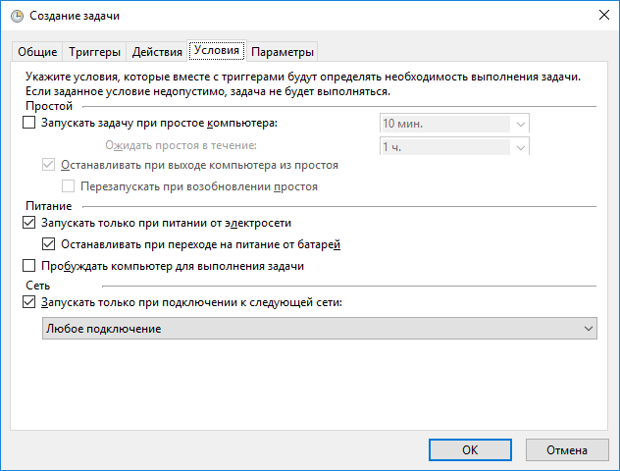Image resolution: width=620 pixels, height=471 pixels.
Task: Switch to the Общие tab
Action: (37, 52)
